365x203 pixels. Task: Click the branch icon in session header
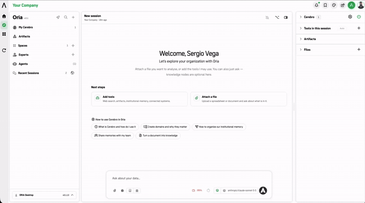[x=277, y=17]
